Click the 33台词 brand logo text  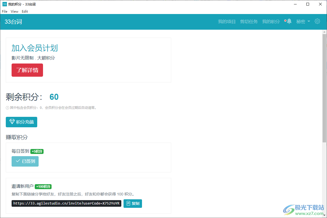click(13, 22)
